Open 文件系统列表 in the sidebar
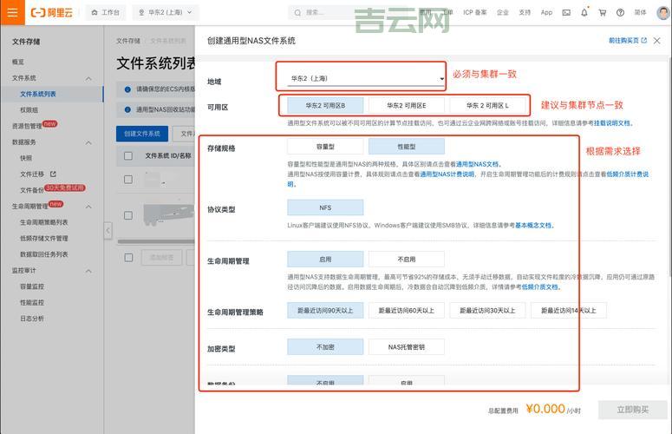The image size is (672, 434). coord(37,94)
